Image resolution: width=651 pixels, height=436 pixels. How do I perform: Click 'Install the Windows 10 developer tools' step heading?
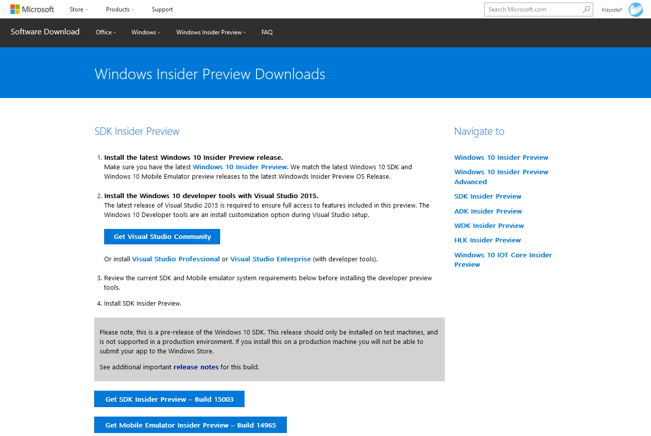[211, 196]
